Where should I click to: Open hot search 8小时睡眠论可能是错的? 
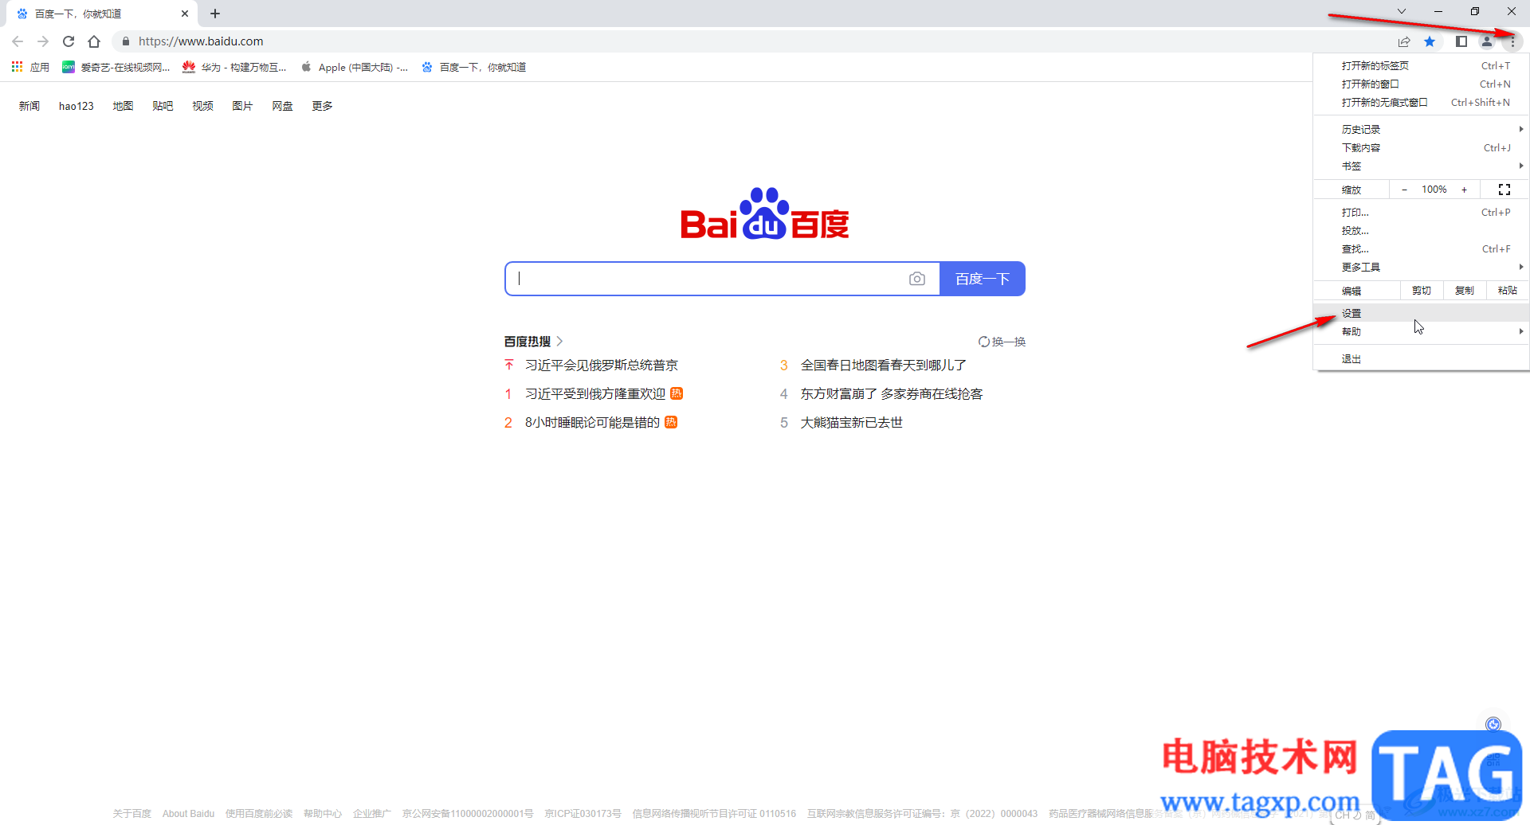(x=592, y=422)
